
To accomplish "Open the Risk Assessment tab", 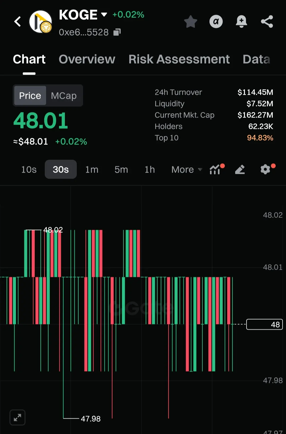I will (179, 59).
